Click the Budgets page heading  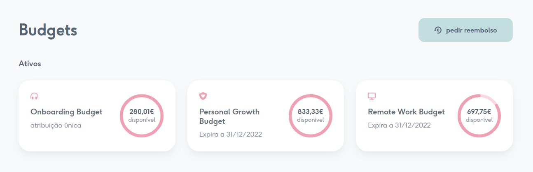tap(48, 30)
